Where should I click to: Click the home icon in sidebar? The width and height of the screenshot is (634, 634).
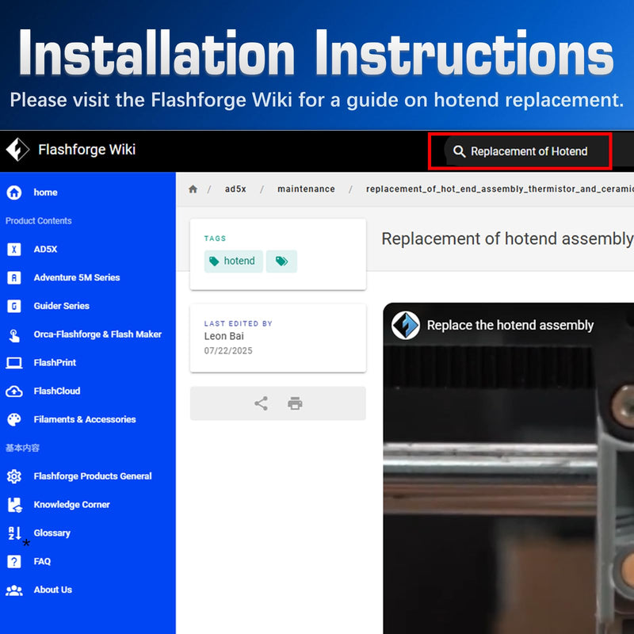click(14, 193)
